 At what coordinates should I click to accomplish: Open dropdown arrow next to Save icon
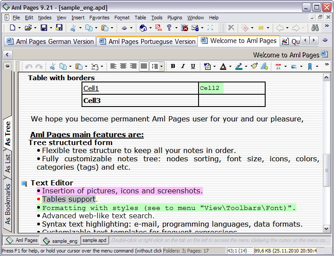pos(51,28)
